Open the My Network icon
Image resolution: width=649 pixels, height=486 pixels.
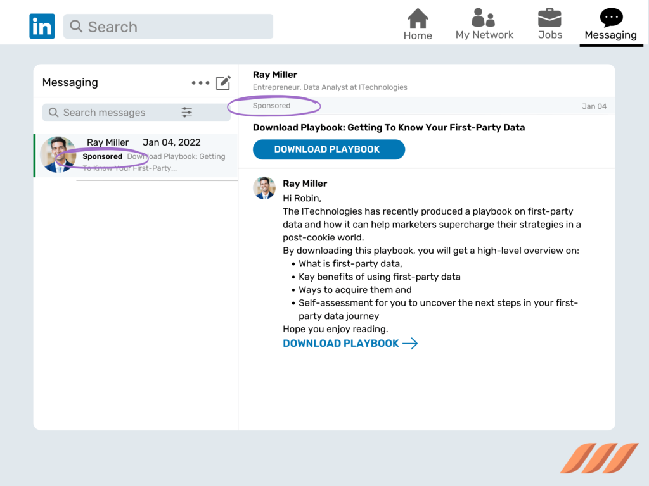pos(484,17)
